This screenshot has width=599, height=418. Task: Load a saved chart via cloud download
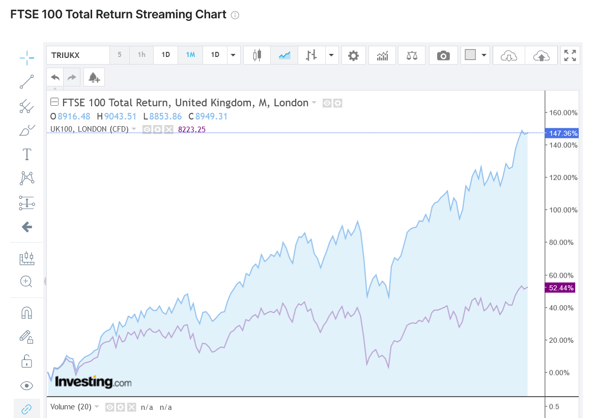[x=509, y=56]
